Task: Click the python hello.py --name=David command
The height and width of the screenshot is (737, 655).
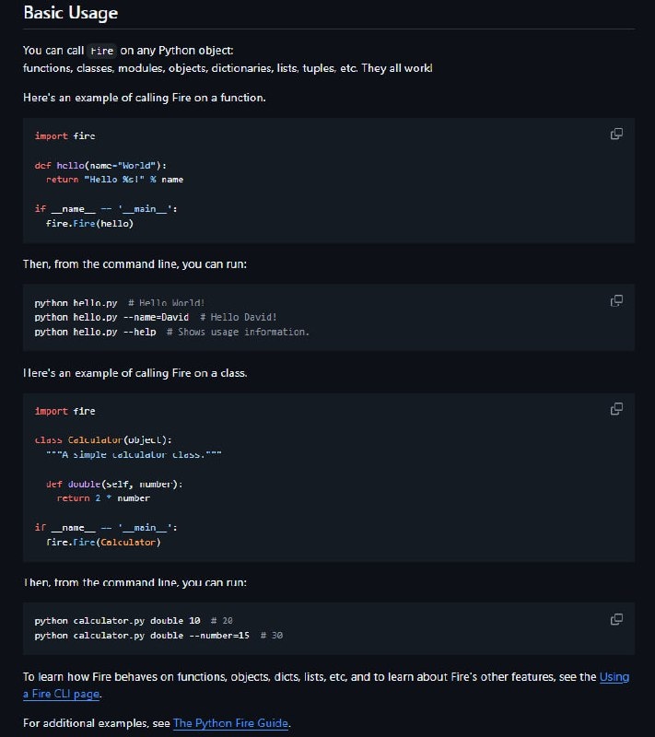Action: pyautogui.click(x=111, y=317)
